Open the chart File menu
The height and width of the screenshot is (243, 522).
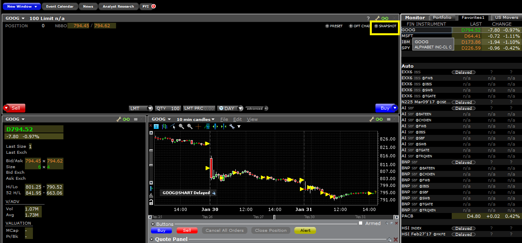click(224, 119)
